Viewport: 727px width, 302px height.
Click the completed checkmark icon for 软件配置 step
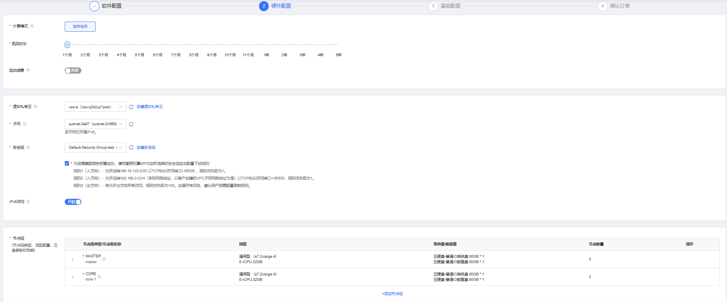click(94, 6)
